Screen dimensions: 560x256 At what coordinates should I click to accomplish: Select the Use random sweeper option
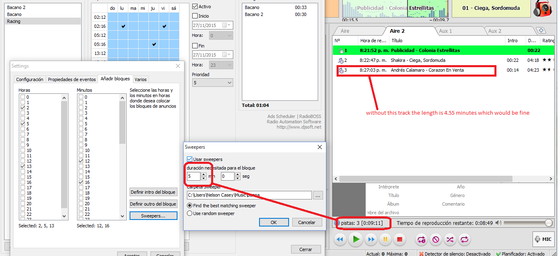point(189,213)
